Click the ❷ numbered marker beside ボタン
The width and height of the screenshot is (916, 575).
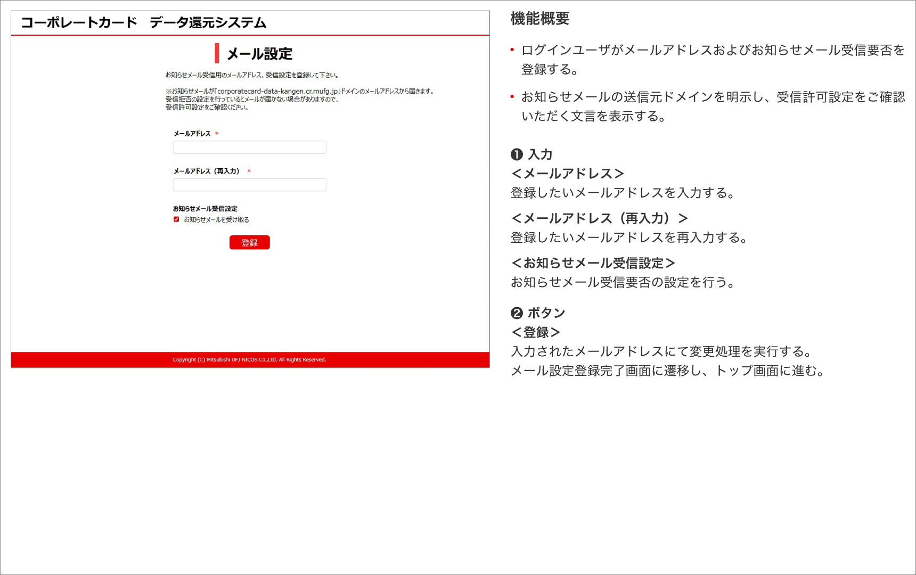point(516,313)
